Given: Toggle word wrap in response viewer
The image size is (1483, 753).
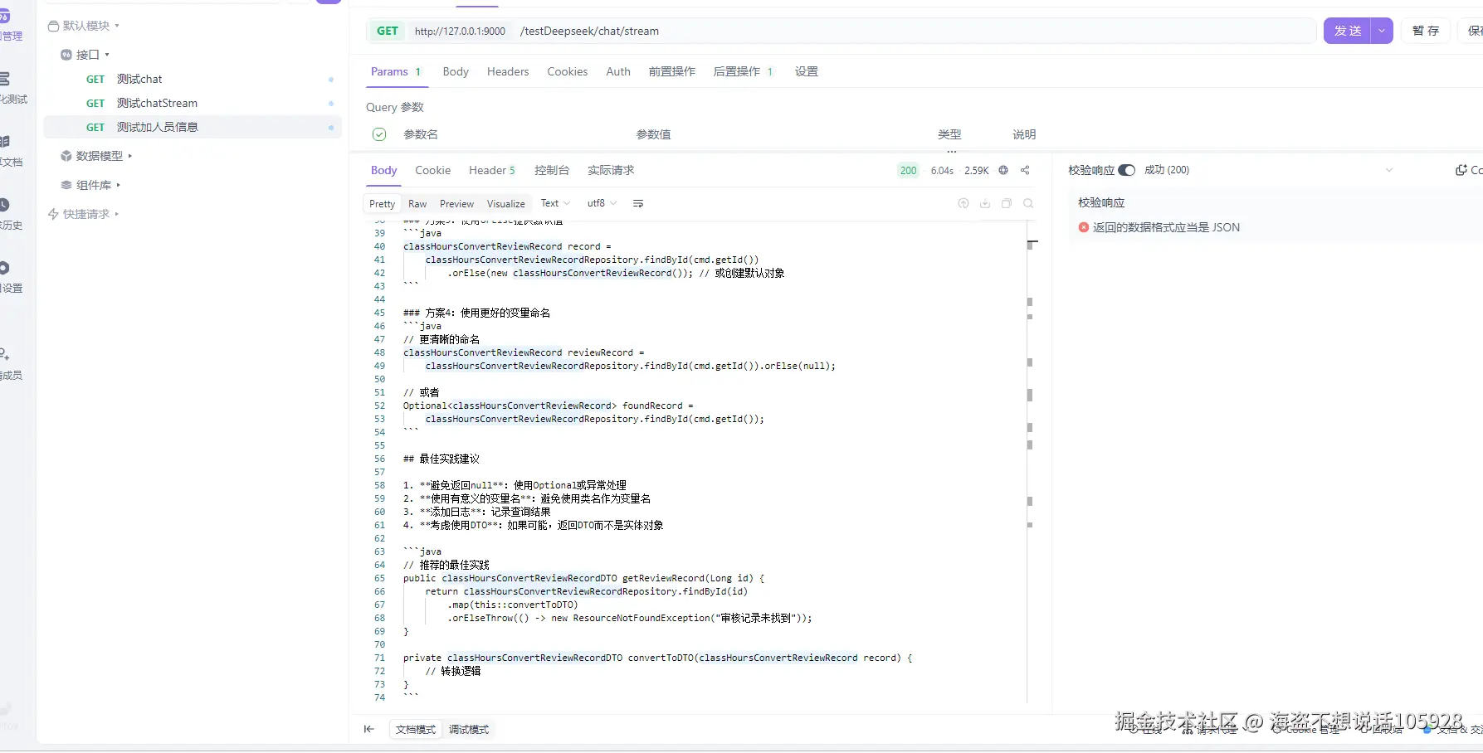Looking at the screenshot, I should pos(638,203).
